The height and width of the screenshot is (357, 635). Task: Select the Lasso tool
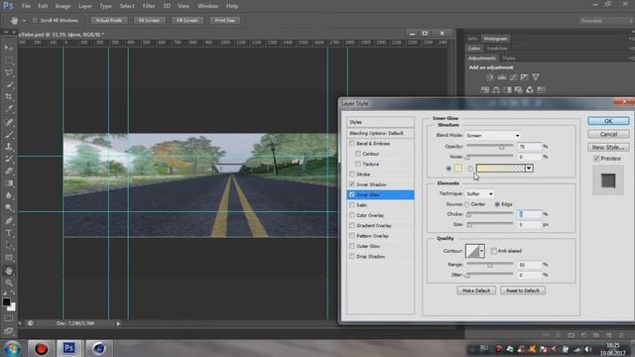[x=9, y=72]
